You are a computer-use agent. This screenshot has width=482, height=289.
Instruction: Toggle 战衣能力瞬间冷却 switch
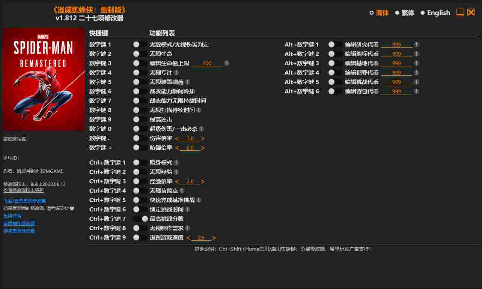140,91
